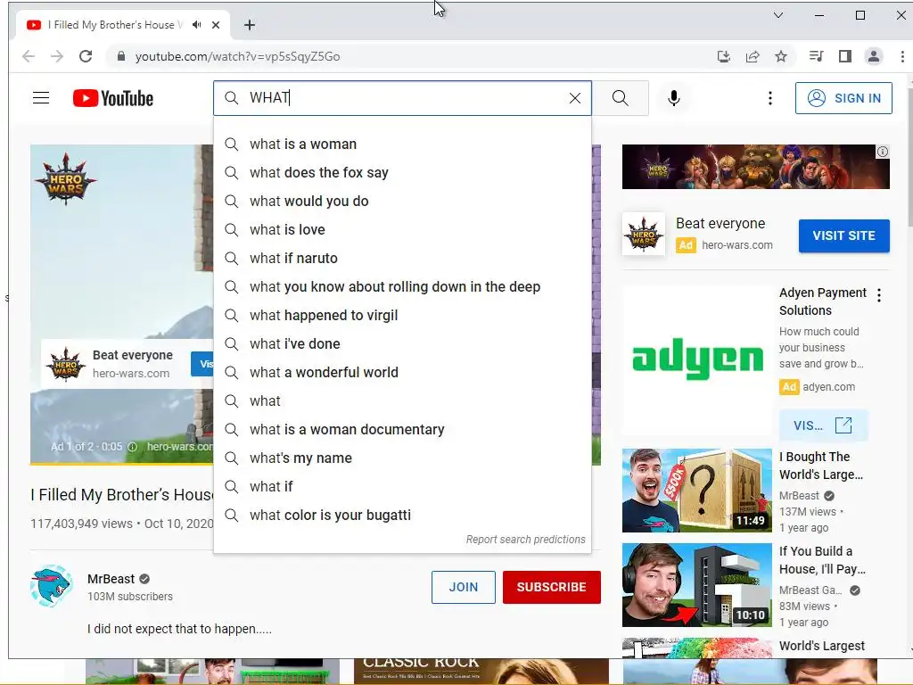Expand the tab search chevron
Viewport: 913px width, 685px height.
(x=777, y=15)
